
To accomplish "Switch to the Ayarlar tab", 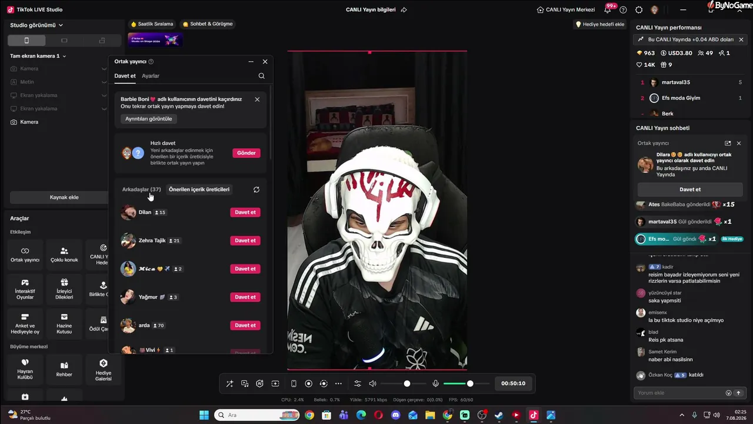I will pos(151,76).
